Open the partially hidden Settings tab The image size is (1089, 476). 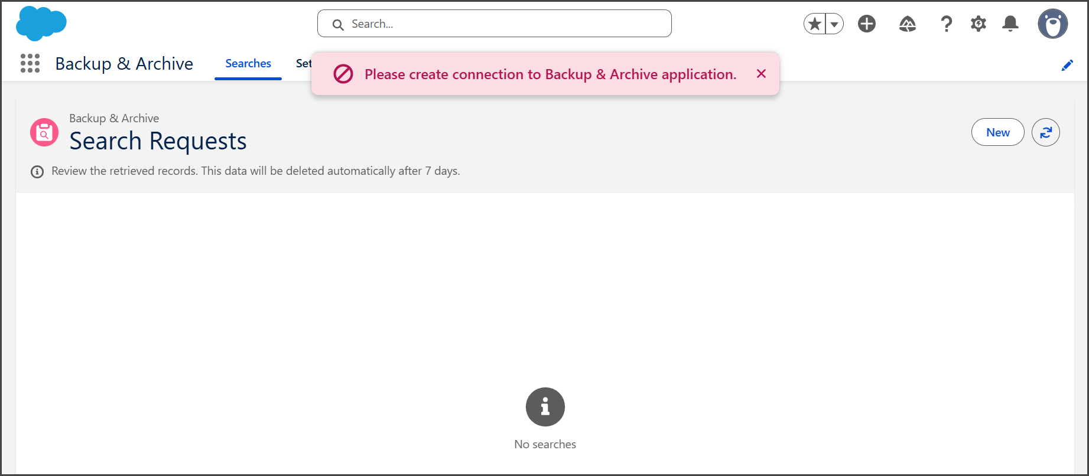click(x=303, y=64)
